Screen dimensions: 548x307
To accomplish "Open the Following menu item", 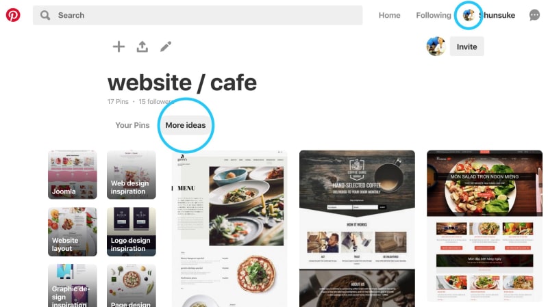I will pos(434,15).
